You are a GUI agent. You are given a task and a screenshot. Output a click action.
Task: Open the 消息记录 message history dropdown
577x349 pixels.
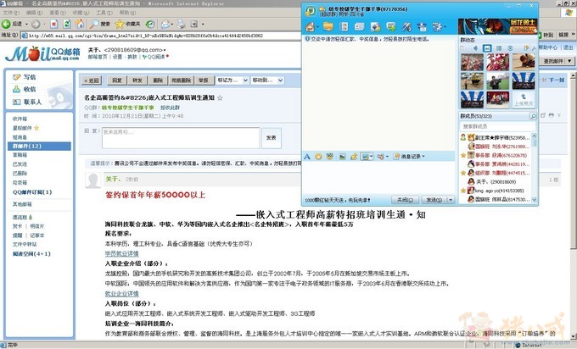pyautogui.click(x=409, y=157)
